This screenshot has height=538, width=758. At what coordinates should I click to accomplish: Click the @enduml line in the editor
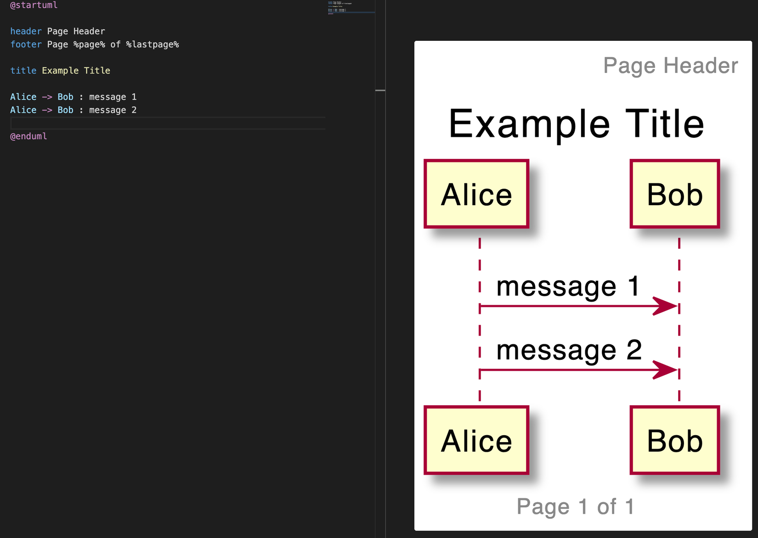tap(28, 136)
